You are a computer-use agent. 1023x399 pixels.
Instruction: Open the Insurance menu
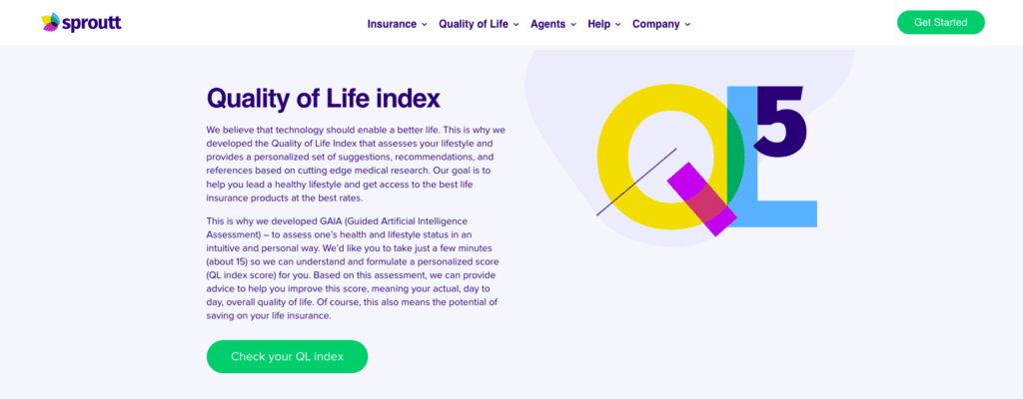point(392,24)
